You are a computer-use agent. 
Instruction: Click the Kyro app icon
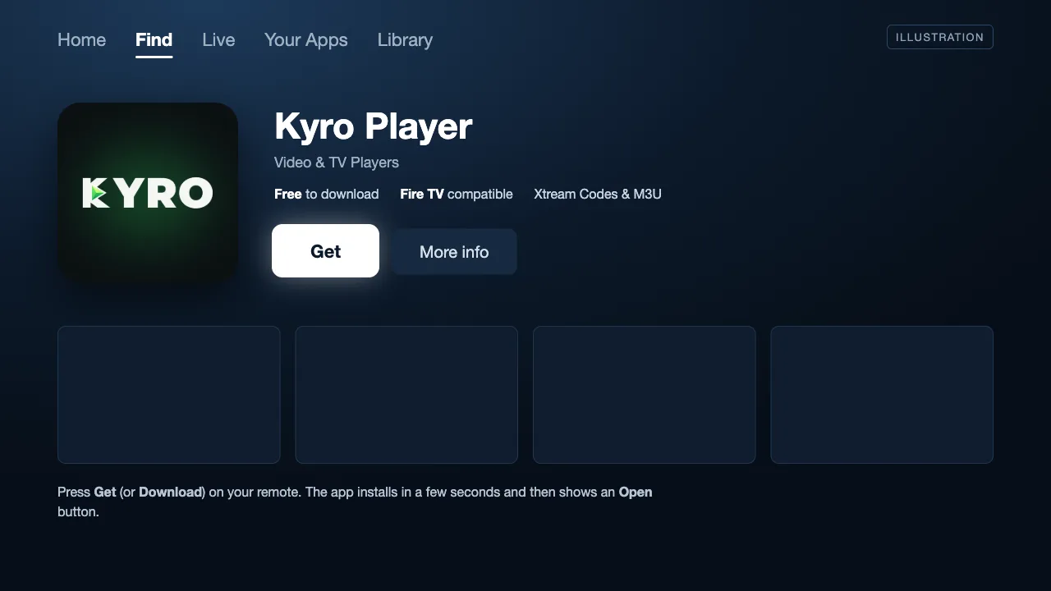[x=148, y=193]
